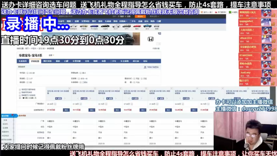Open price calculator icon next to 33.19万
277x156 pixels.
(106, 104)
